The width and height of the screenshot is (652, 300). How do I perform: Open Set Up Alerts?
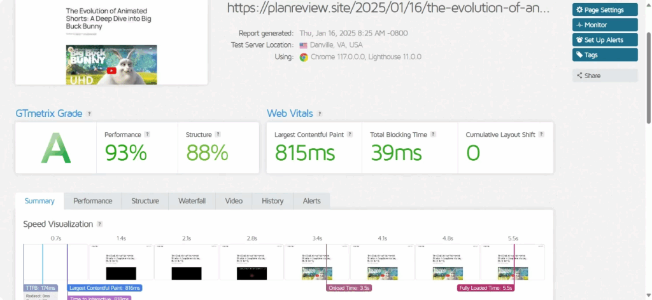[604, 40]
